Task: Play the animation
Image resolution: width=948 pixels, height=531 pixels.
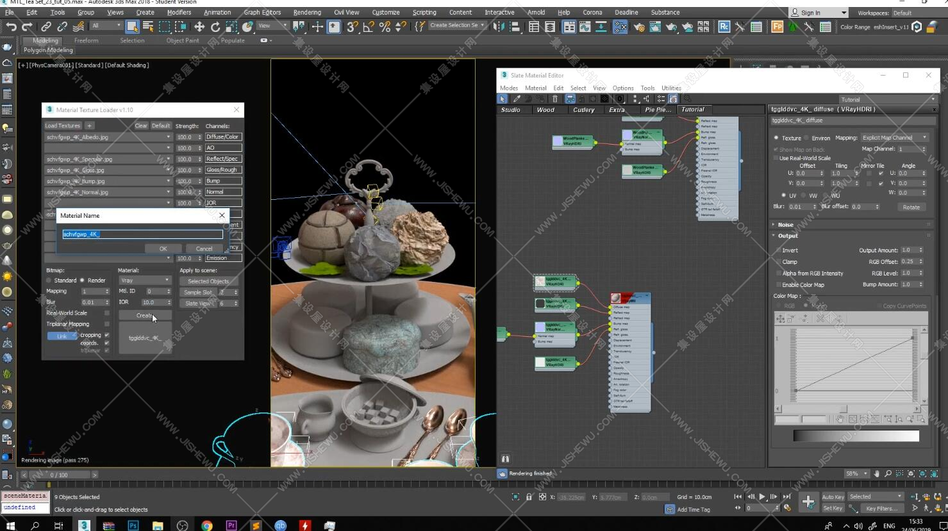Action: click(x=762, y=496)
